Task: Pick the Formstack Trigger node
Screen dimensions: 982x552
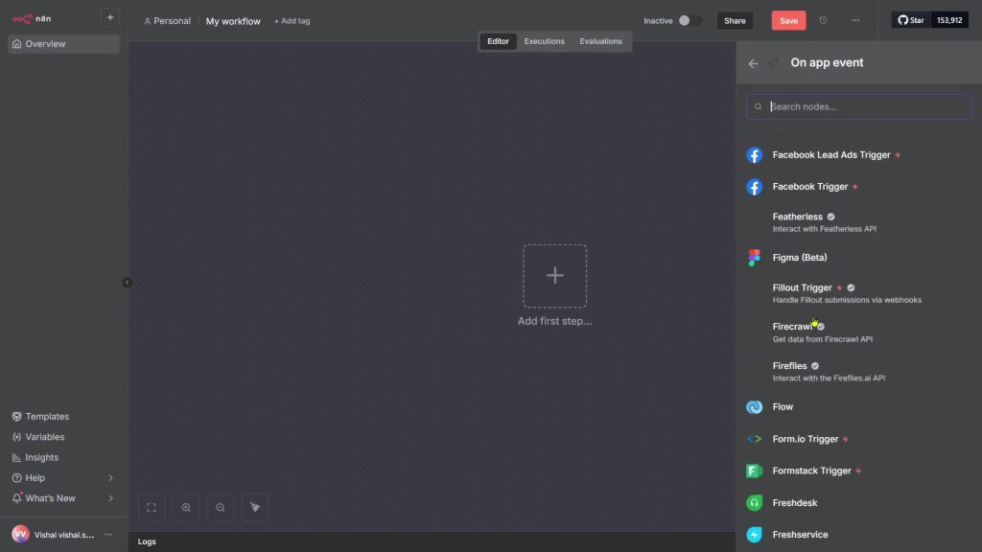Action: (x=810, y=471)
